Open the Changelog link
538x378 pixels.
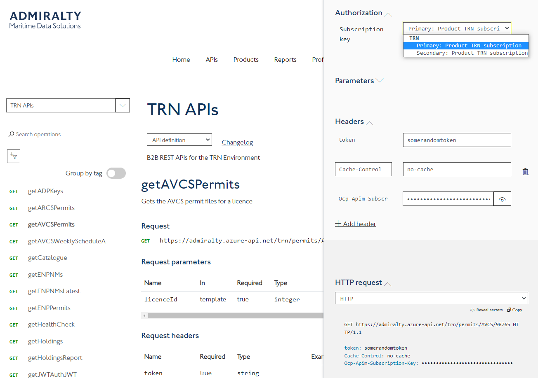click(x=237, y=142)
